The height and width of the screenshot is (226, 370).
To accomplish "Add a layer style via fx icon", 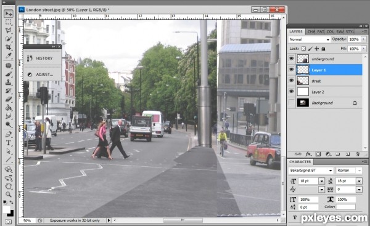I will [308, 154].
